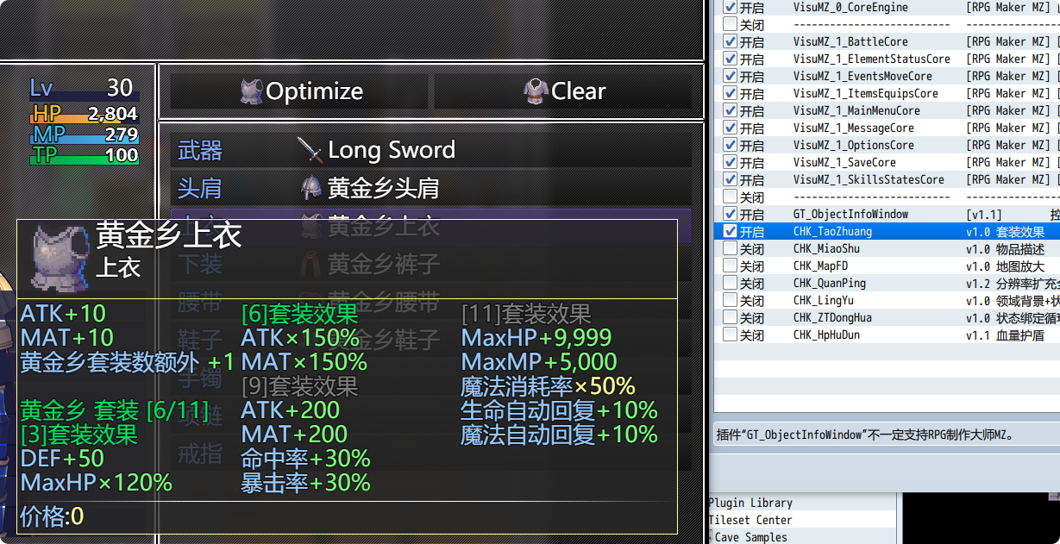This screenshot has height=544, width=1060.
Task: Select the helmet icon beside 黄金乡头肩
Action: 310,187
